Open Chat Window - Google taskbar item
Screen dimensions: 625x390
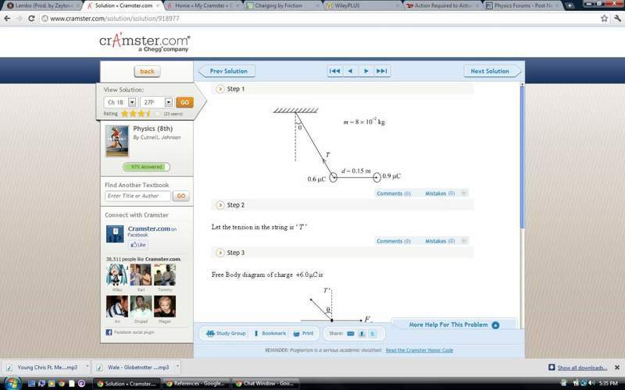(x=265, y=384)
